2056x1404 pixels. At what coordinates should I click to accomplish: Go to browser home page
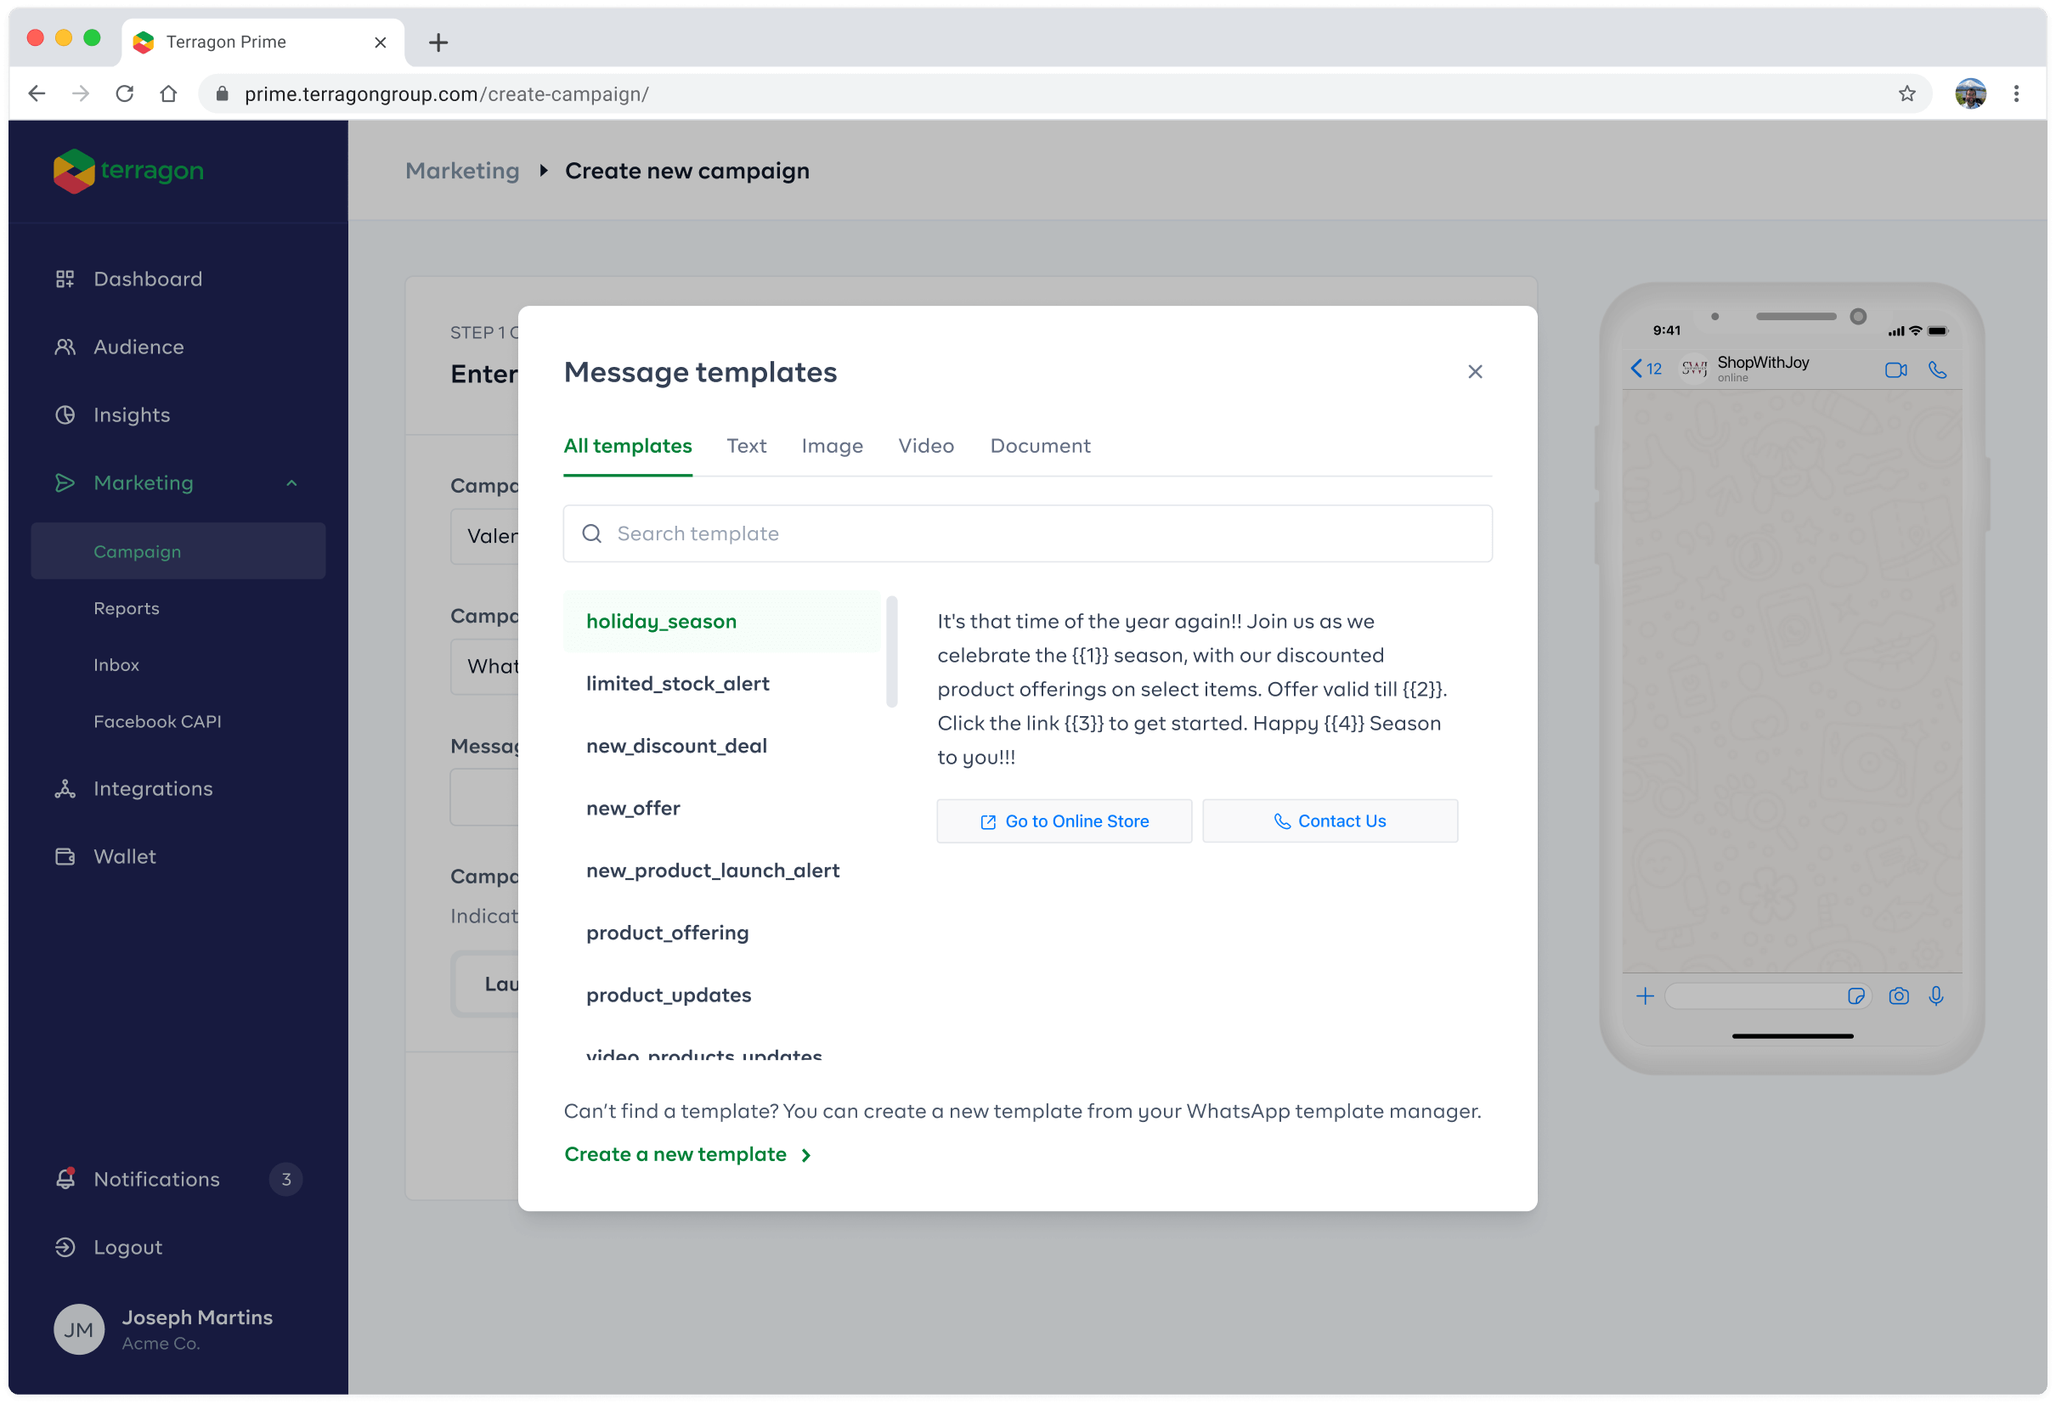click(x=168, y=93)
